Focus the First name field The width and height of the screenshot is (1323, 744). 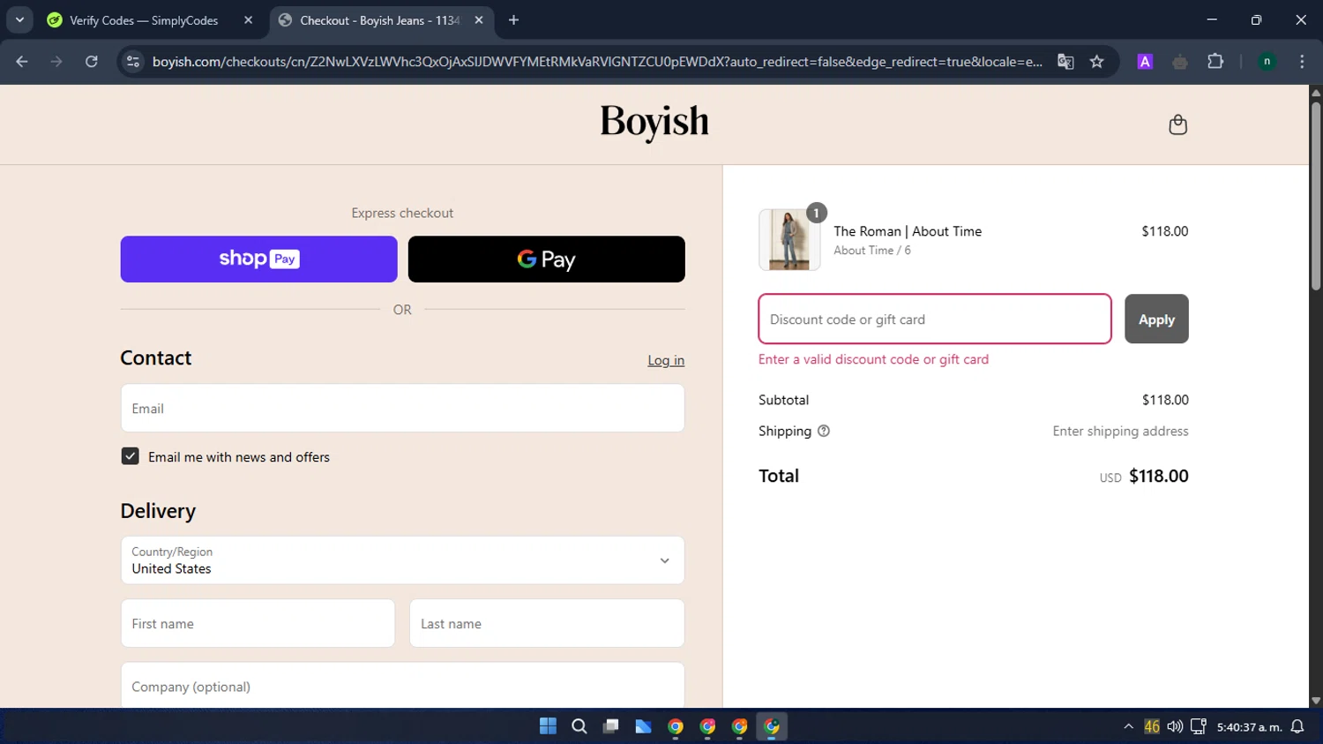[258, 623]
